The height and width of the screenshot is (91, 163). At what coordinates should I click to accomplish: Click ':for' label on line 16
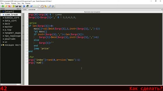coord(31,57)
